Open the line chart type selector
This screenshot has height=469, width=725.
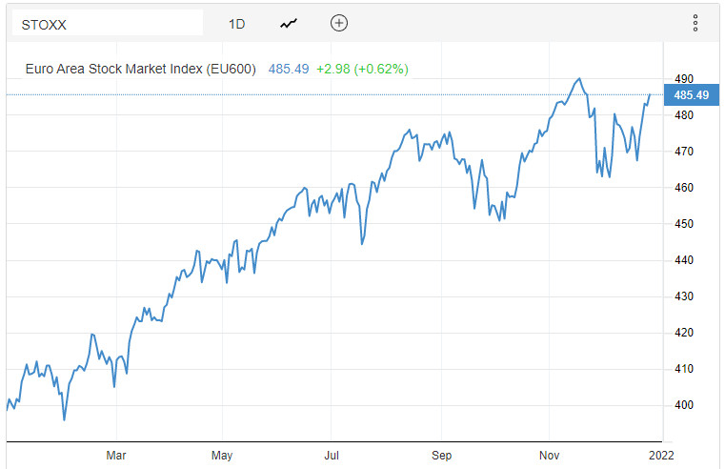pos(289,23)
